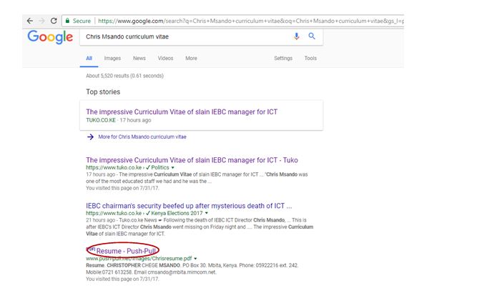Click the arrow icon beside More for Chris Msando
This screenshot has height=293, width=502.
90,137
